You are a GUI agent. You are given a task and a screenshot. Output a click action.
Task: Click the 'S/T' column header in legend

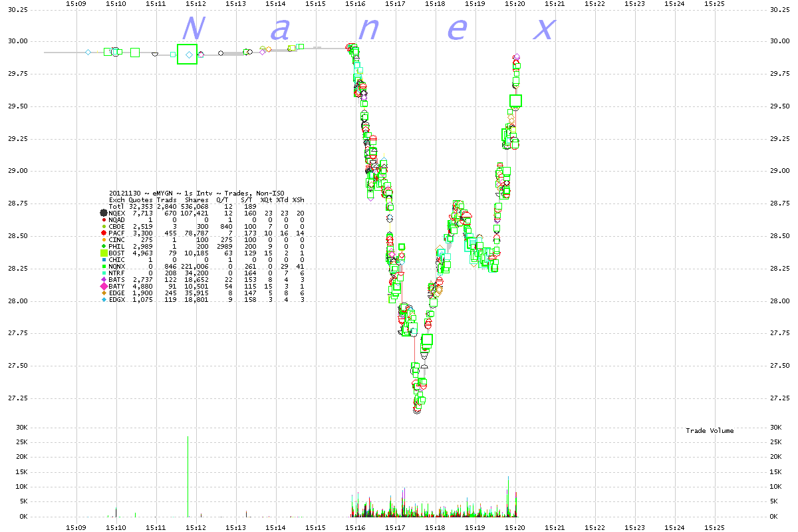247,199
